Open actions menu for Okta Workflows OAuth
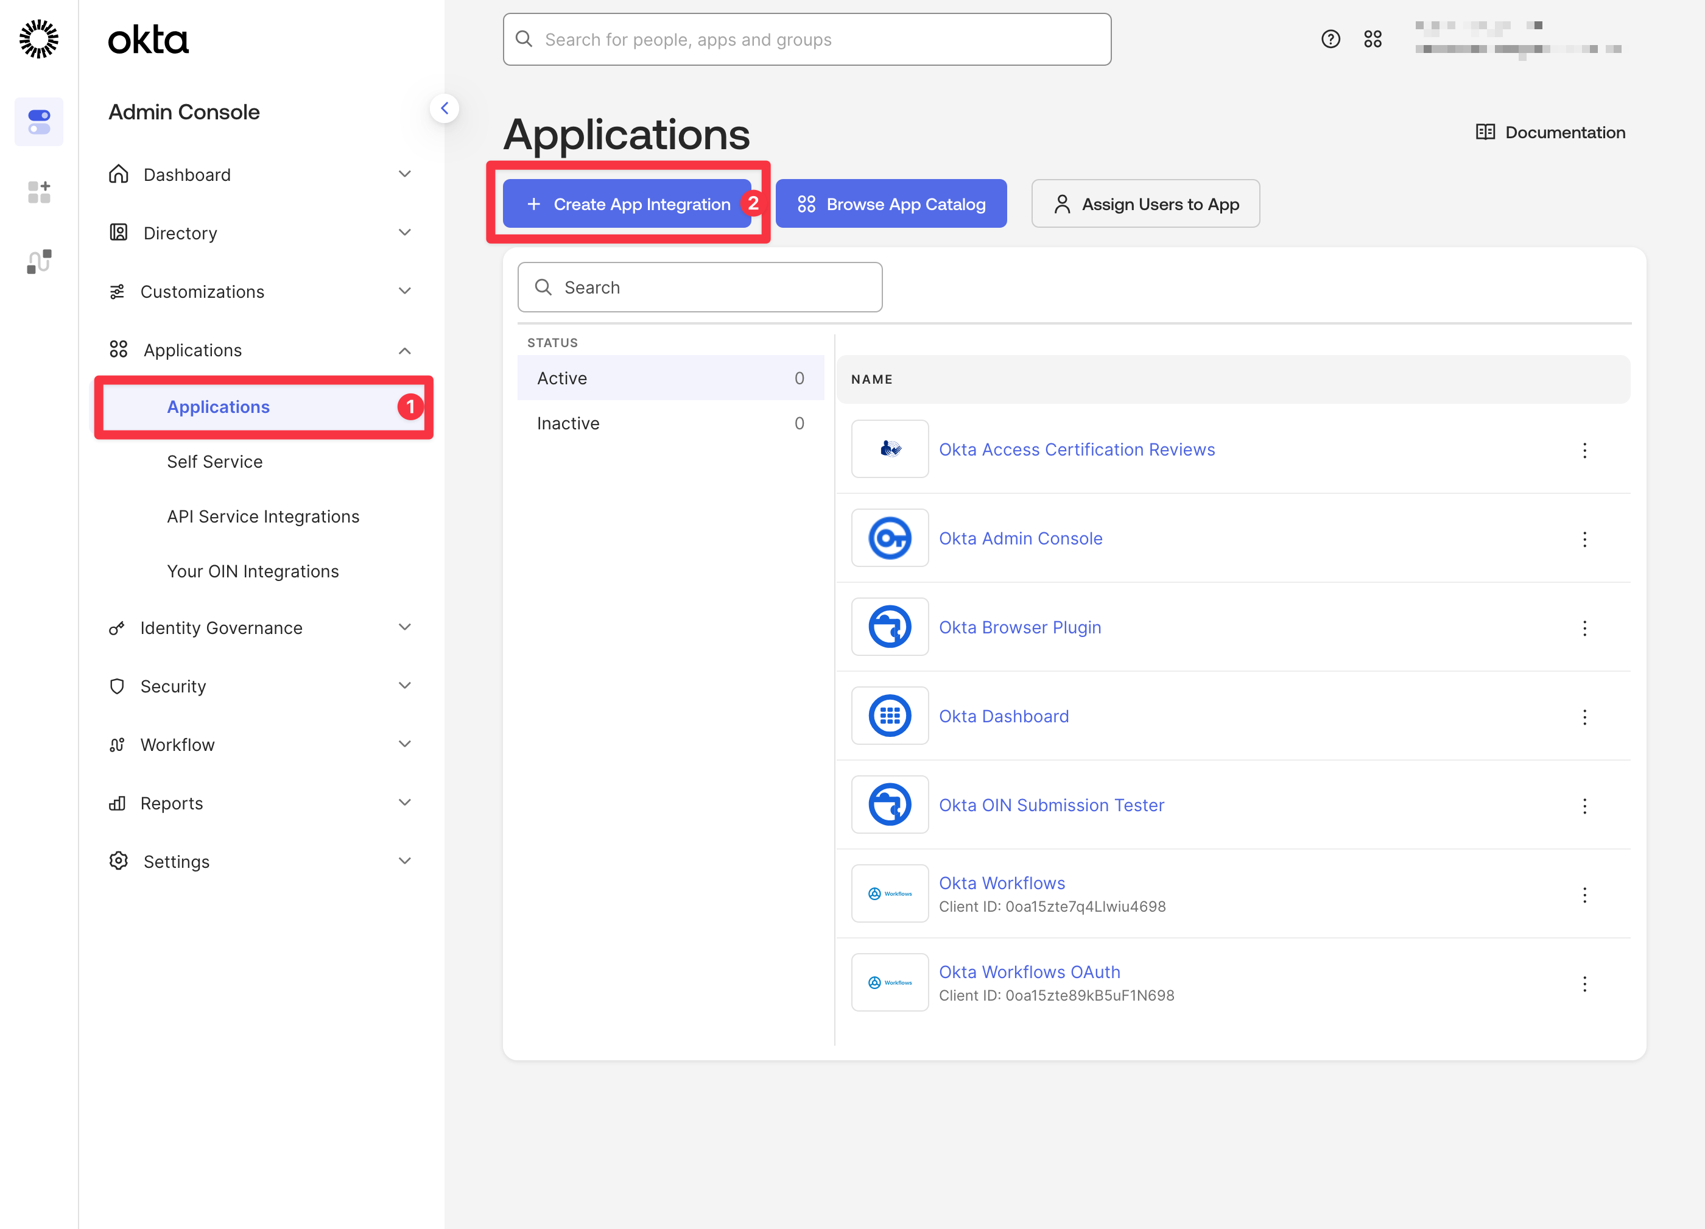The height and width of the screenshot is (1229, 1705). coord(1584,984)
